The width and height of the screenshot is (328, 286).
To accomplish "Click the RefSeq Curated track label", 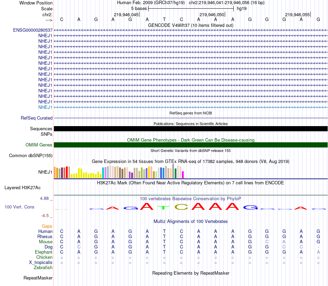I will point(37,118).
